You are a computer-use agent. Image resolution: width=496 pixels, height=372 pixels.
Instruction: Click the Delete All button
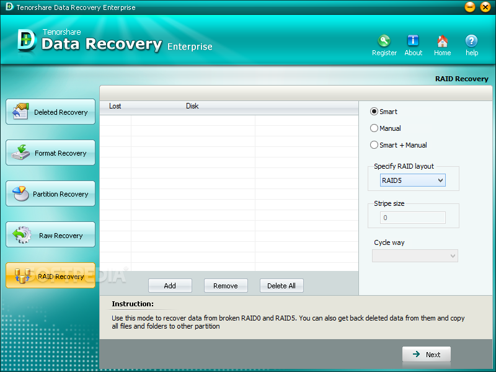281,286
